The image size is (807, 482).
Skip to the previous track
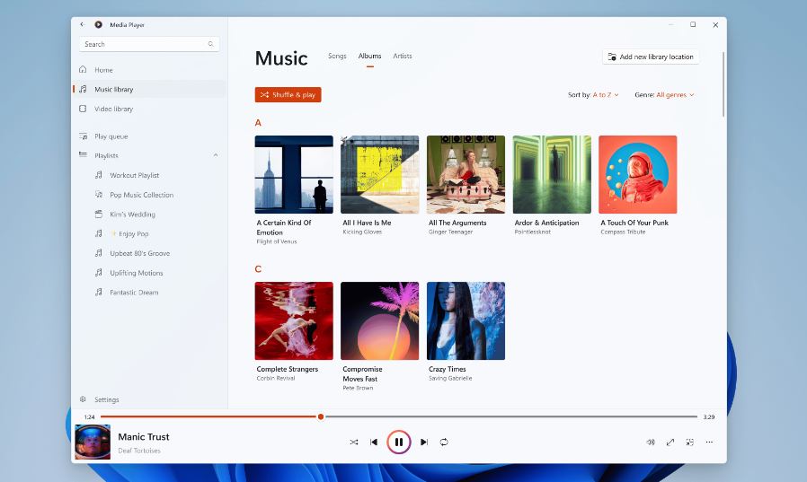coord(374,442)
